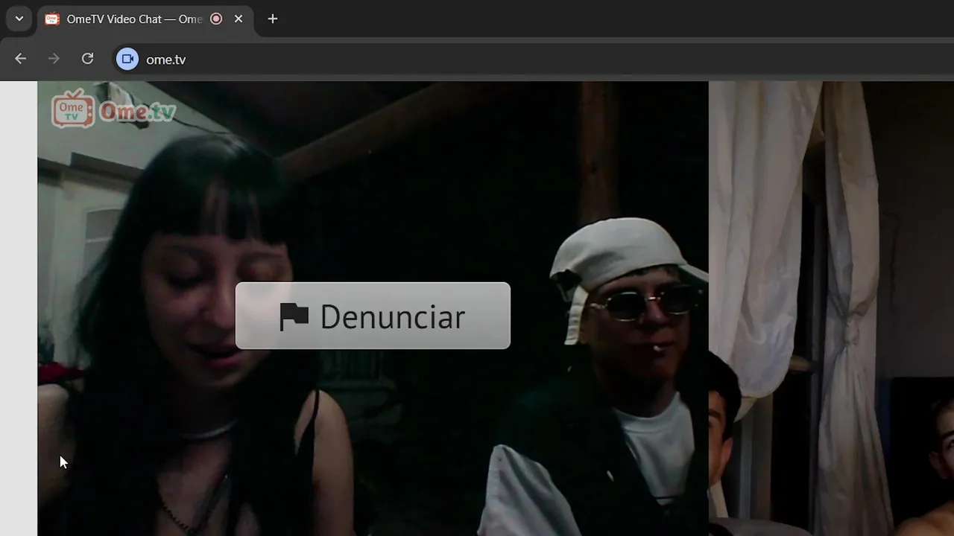This screenshot has width=954, height=536.
Task: Click the Denunciar report button
Action: point(373,316)
